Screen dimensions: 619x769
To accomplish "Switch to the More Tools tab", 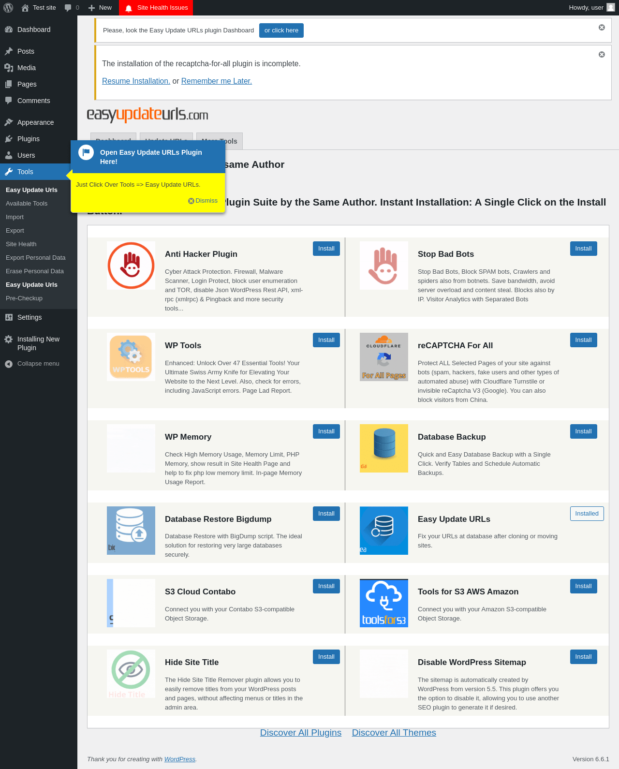I will click(x=220, y=141).
